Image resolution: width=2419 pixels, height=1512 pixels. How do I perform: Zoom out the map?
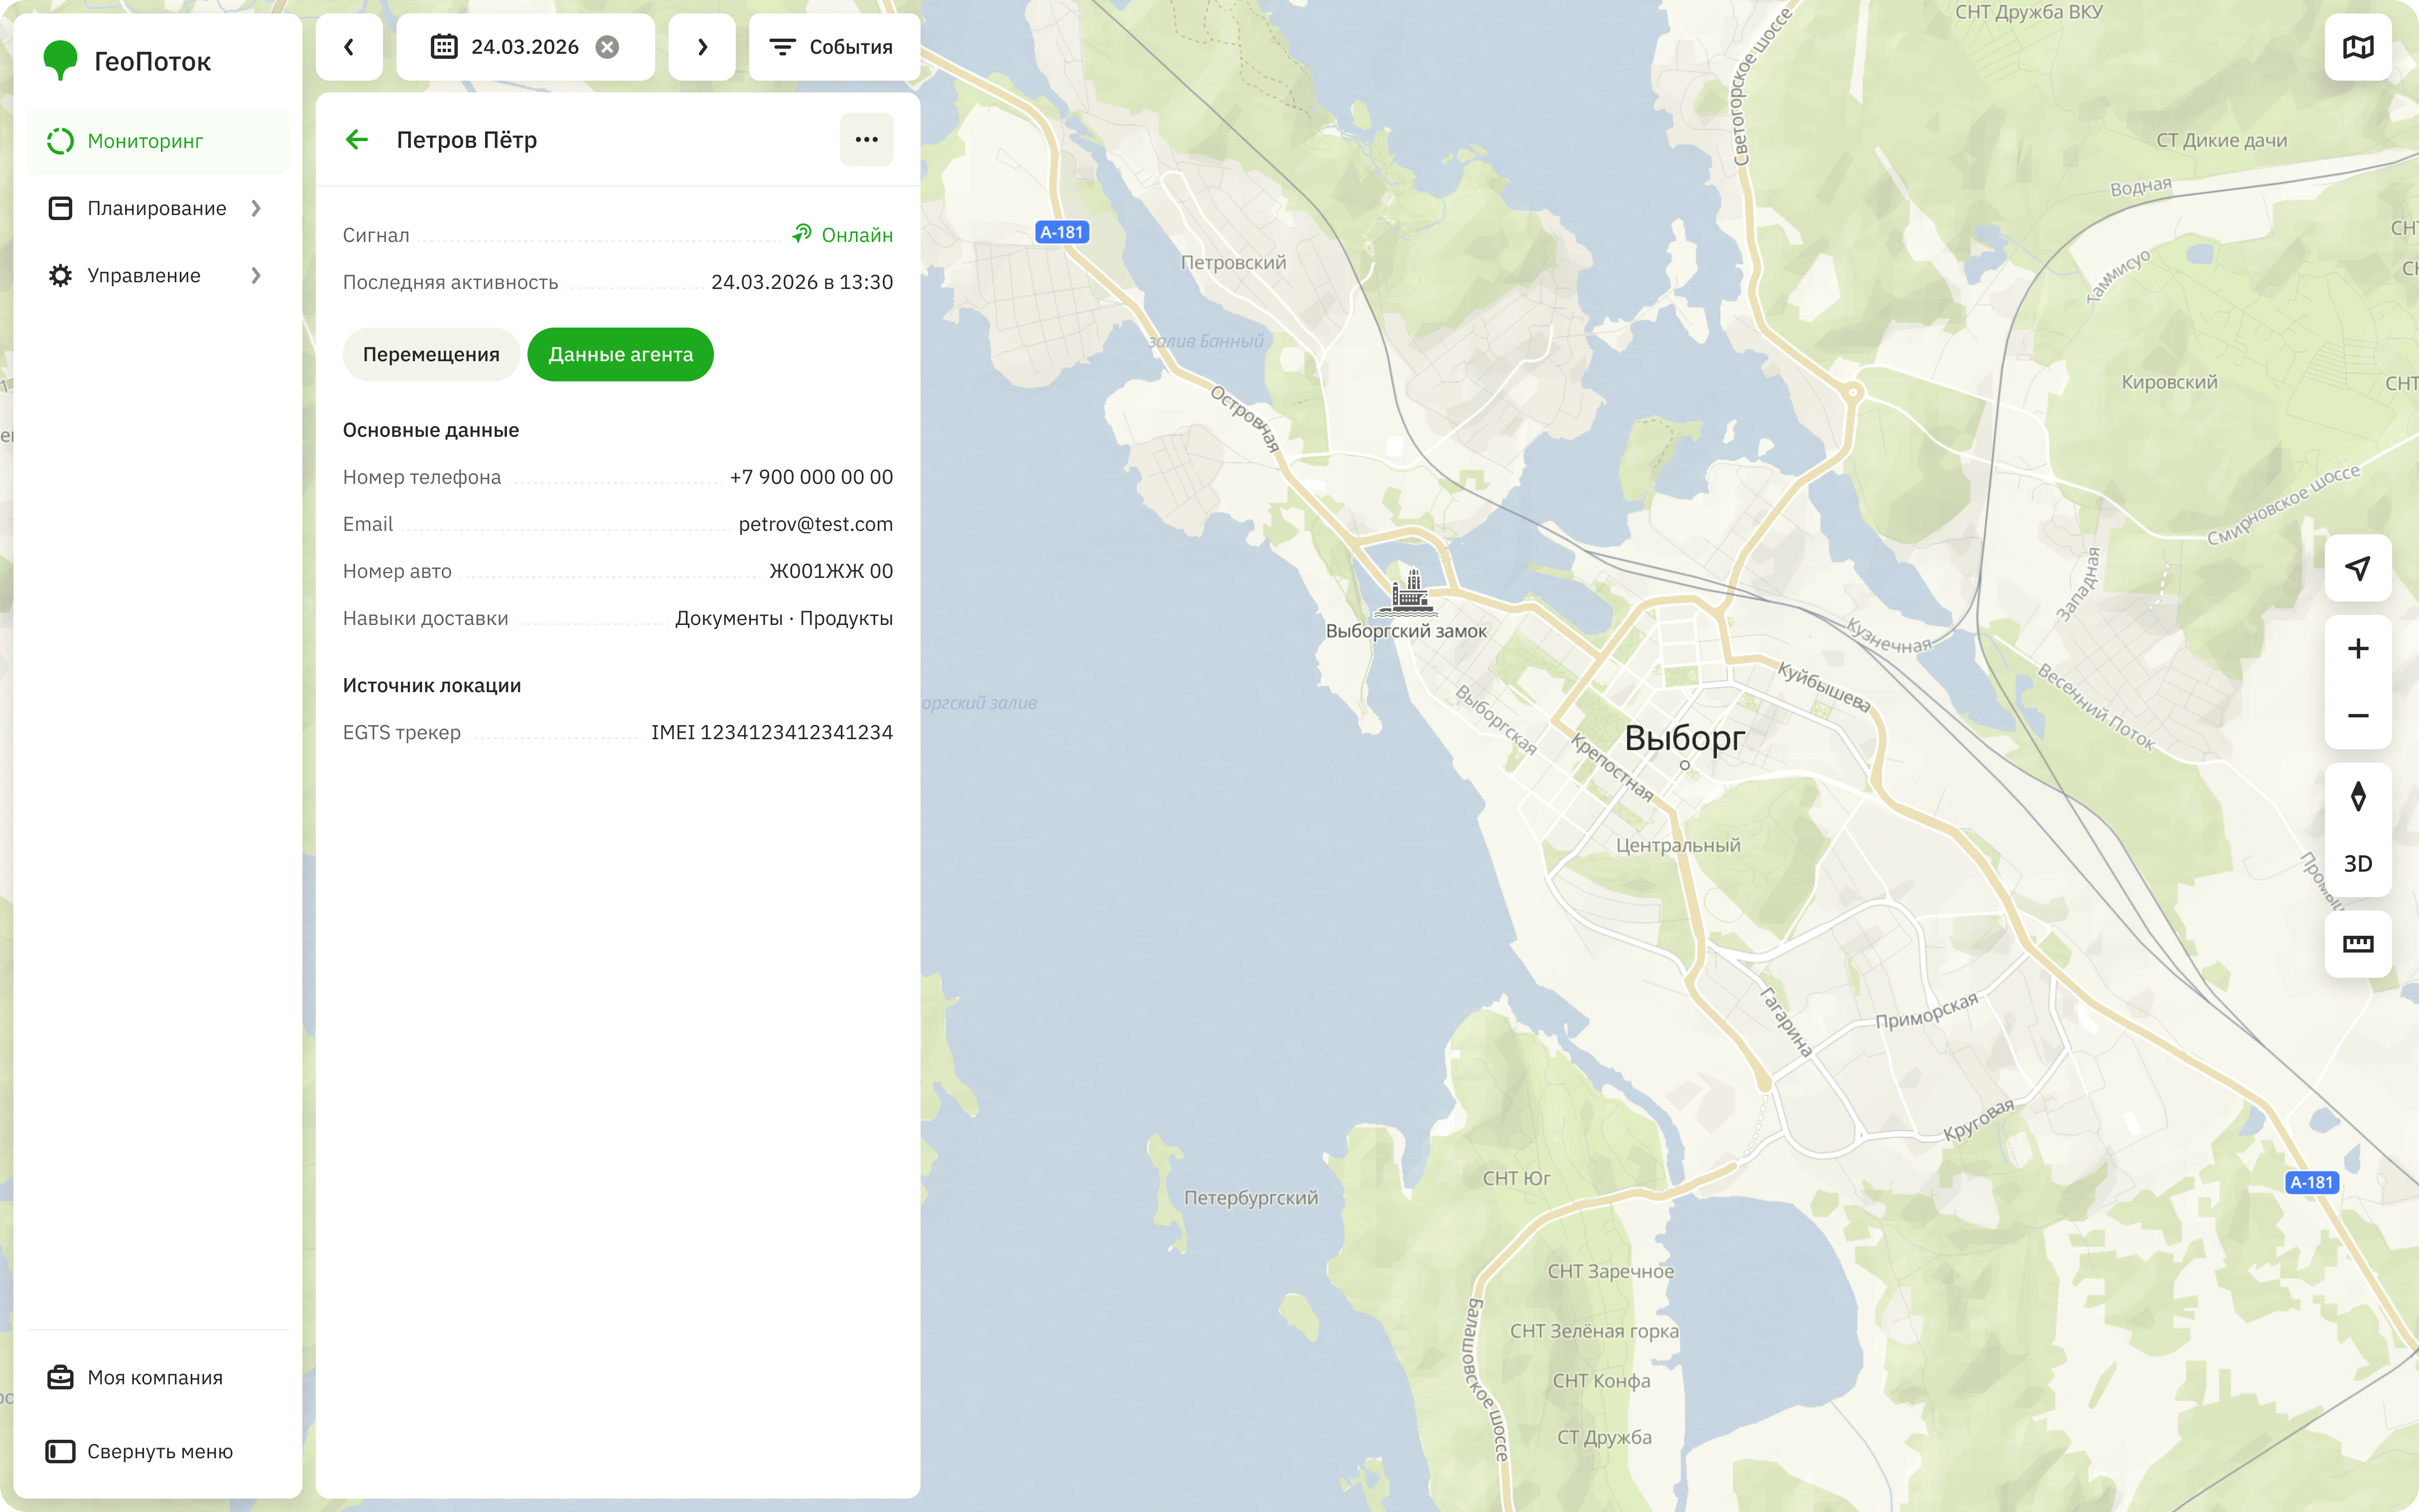[2358, 716]
